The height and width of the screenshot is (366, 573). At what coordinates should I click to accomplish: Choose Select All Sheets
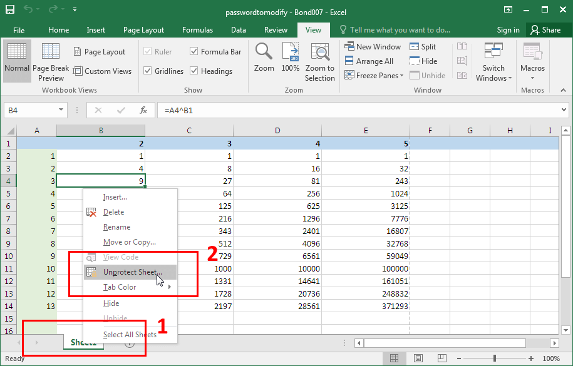pyautogui.click(x=130, y=335)
